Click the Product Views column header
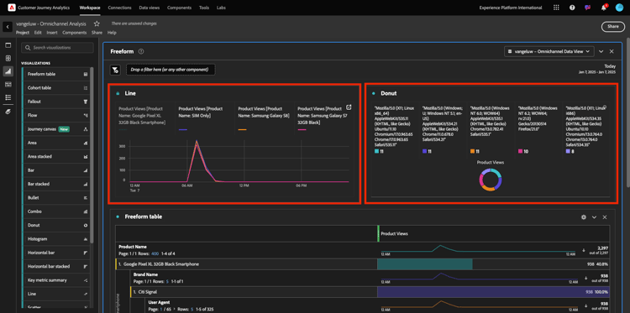The image size is (630, 313). pos(394,233)
